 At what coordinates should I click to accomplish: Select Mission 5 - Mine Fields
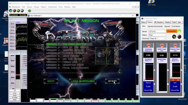[63, 56]
